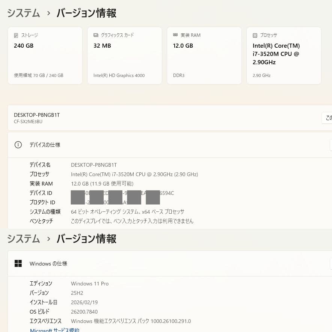Open the システム breadcrumb in top header
The image size is (332, 332).
point(24,13)
